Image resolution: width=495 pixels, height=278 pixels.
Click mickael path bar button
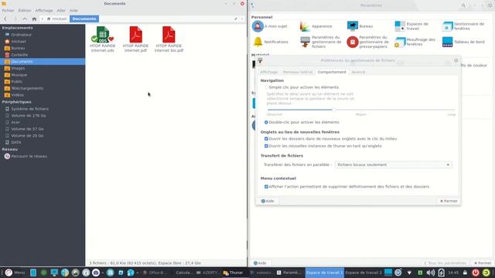[56, 19]
